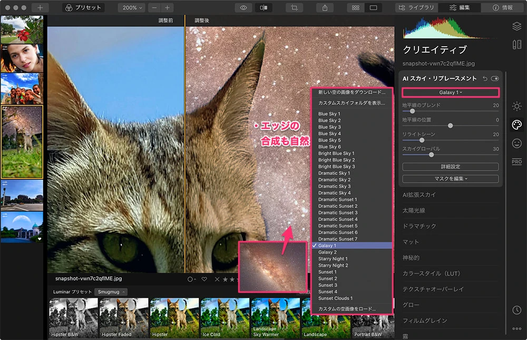Open the Portrait face icon
527x340 pixels.
tap(516, 143)
